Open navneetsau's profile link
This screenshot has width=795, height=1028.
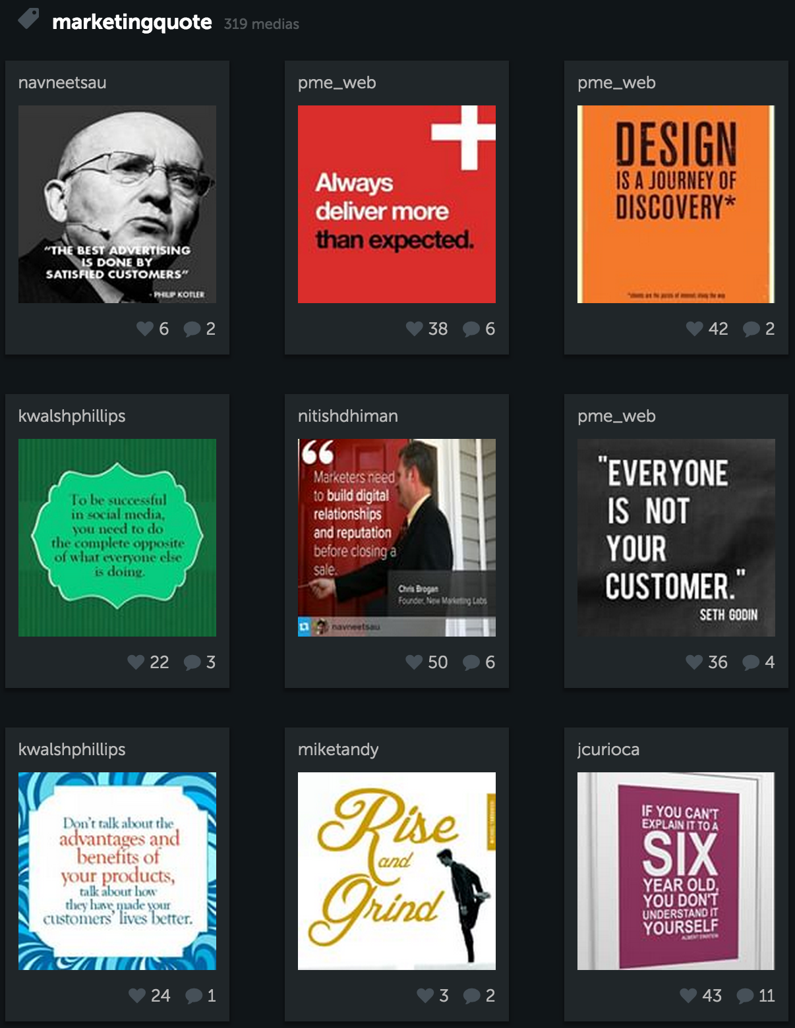(62, 82)
